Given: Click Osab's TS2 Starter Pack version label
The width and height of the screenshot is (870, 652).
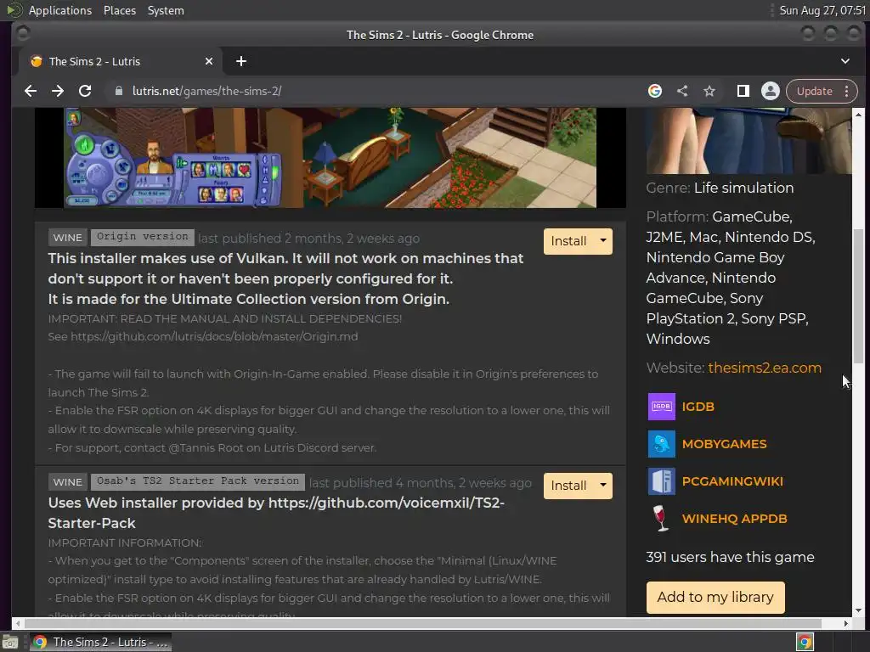Looking at the screenshot, I should (198, 481).
